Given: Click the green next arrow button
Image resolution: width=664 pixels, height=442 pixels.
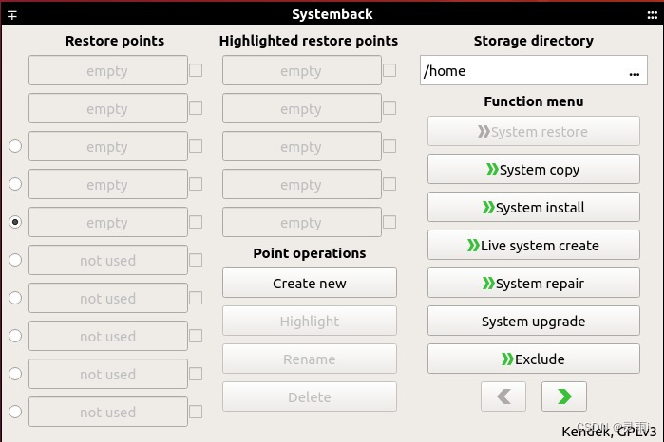Looking at the screenshot, I should coord(563,396).
